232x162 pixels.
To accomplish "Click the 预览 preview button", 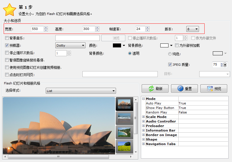I will 214,88.
